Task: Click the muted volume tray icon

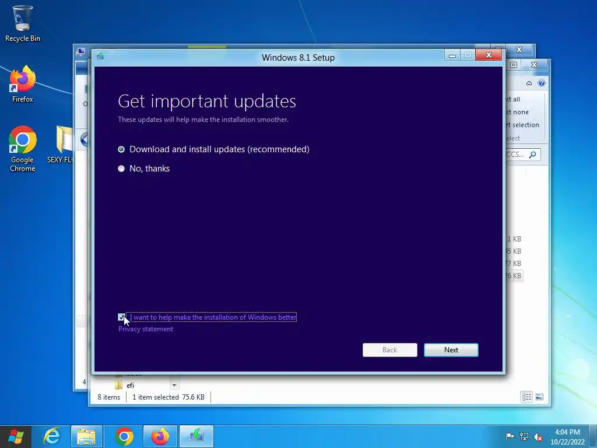Action: [538, 436]
